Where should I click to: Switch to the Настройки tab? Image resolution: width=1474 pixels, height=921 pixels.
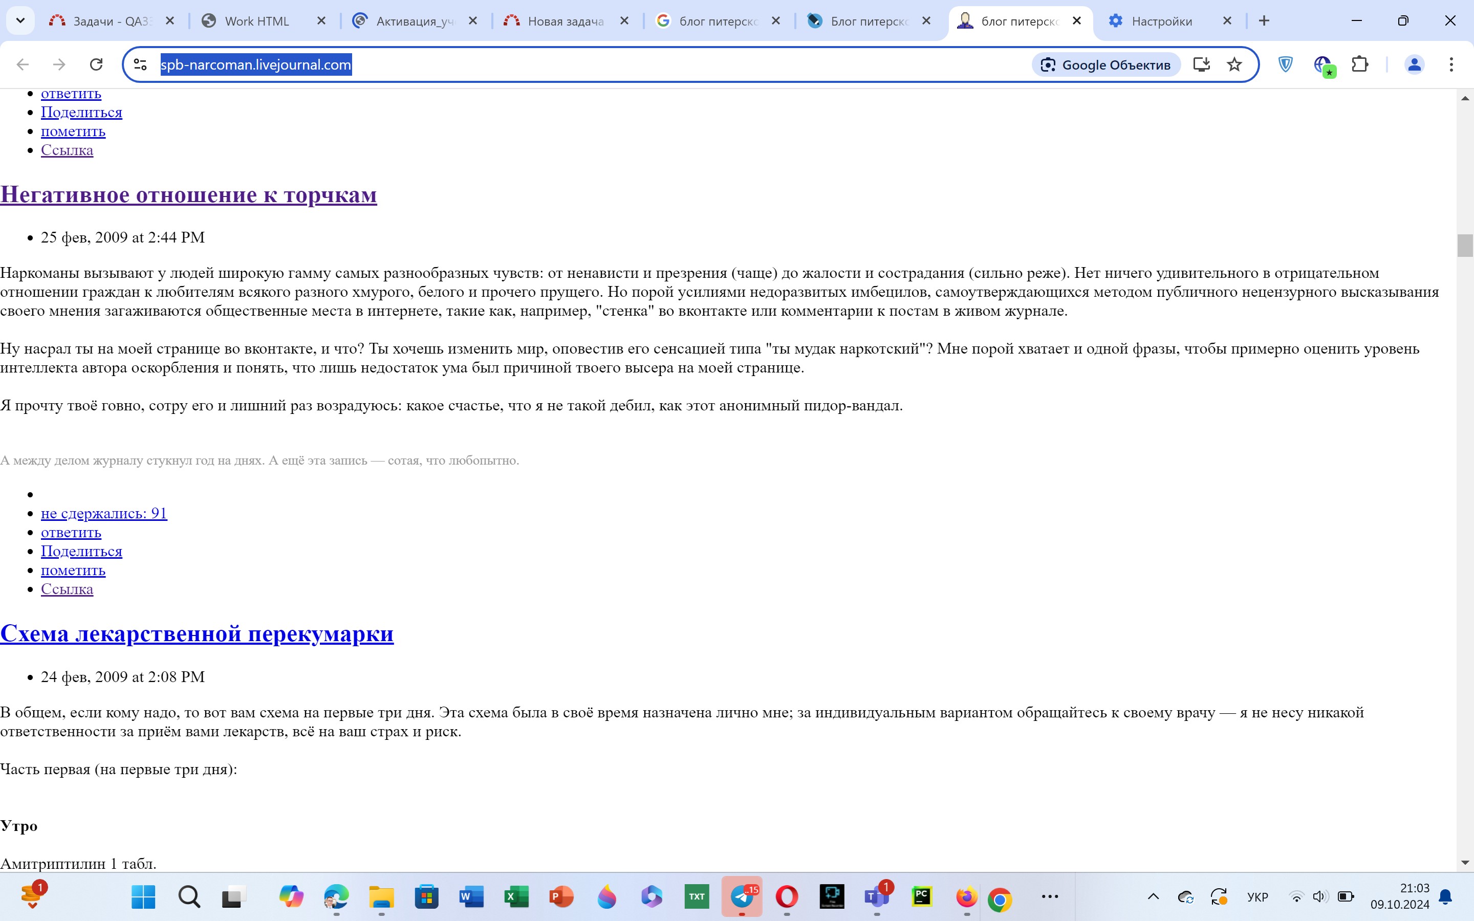1161,21
